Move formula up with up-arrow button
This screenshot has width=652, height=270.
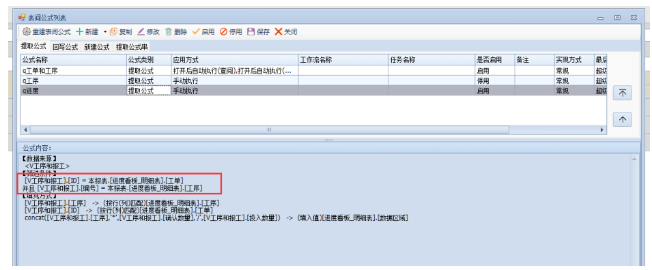click(623, 119)
